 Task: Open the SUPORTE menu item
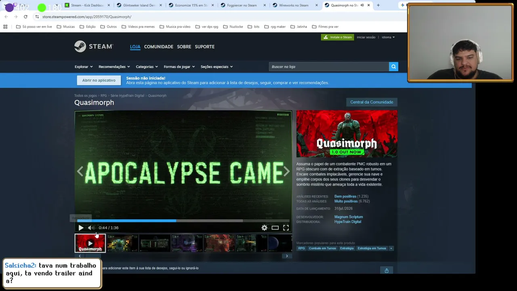click(x=205, y=46)
